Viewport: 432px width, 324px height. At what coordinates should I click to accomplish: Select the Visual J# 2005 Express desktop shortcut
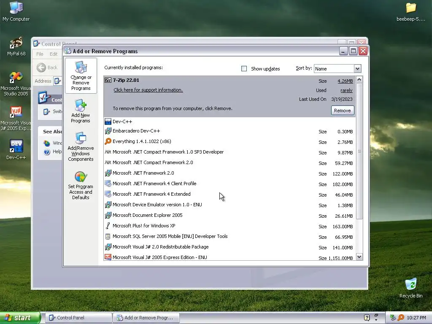(16, 119)
